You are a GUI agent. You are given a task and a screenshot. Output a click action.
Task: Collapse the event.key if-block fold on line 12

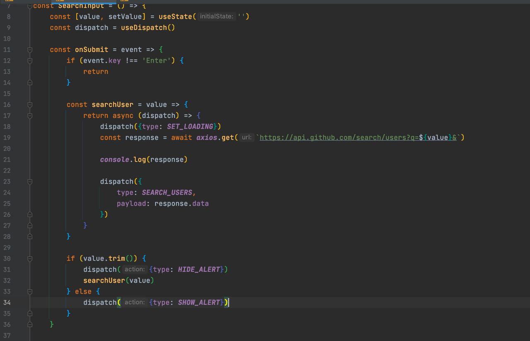30,60
